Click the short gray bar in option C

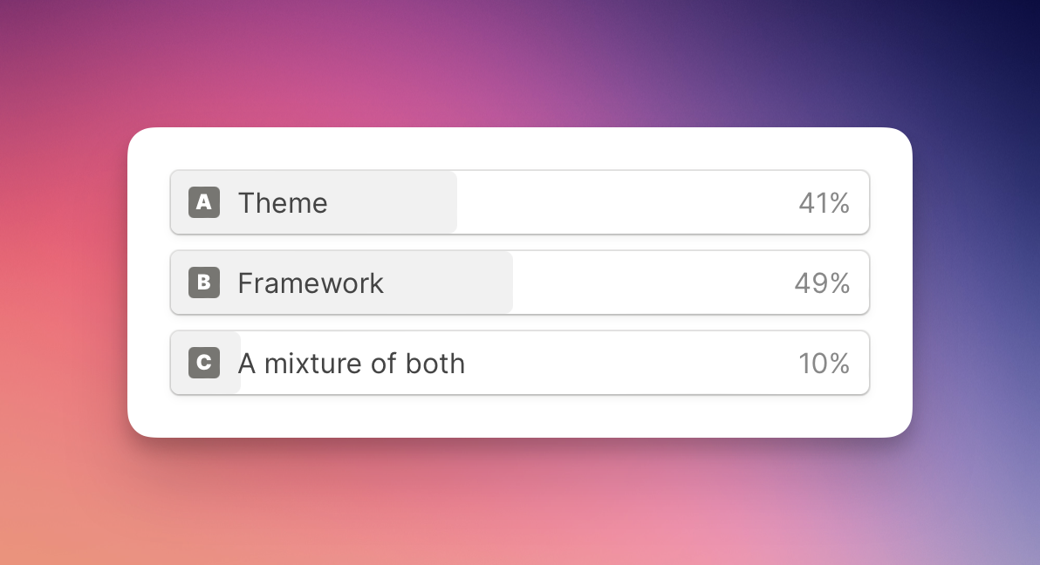[206, 363]
